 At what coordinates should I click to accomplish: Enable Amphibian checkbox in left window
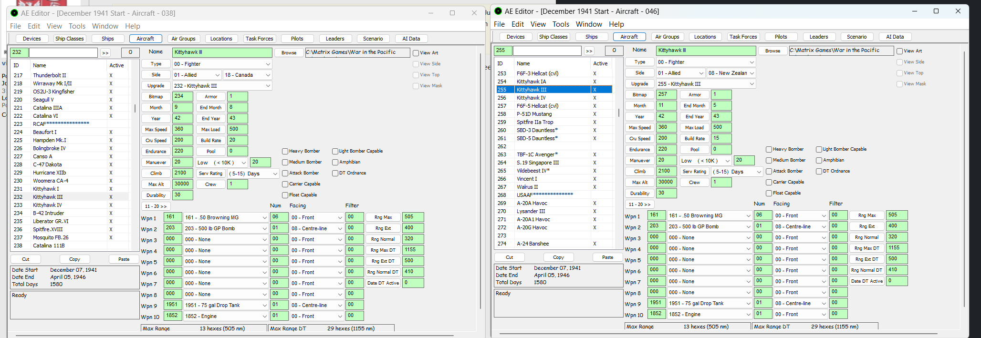335,162
